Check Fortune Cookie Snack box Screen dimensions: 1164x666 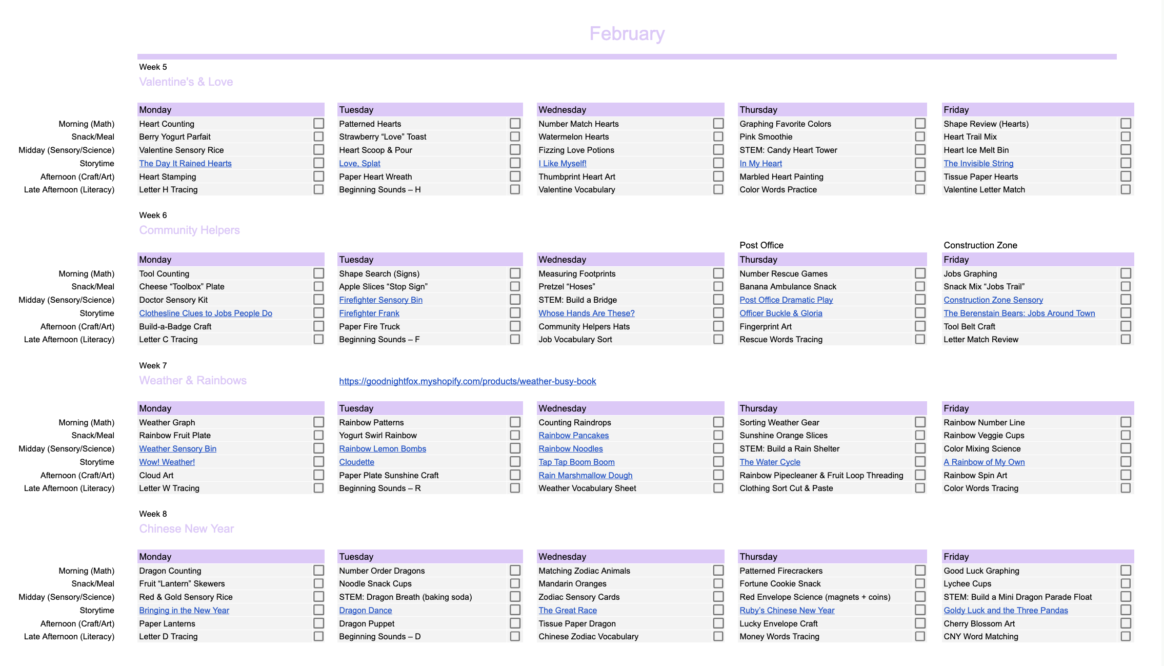(x=920, y=583)
